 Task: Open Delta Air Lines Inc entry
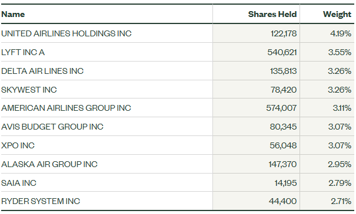(x=42, y=71)
